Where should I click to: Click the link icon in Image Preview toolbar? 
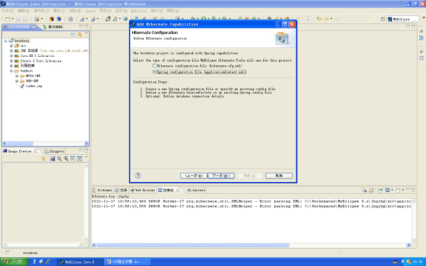pos(43,159)
